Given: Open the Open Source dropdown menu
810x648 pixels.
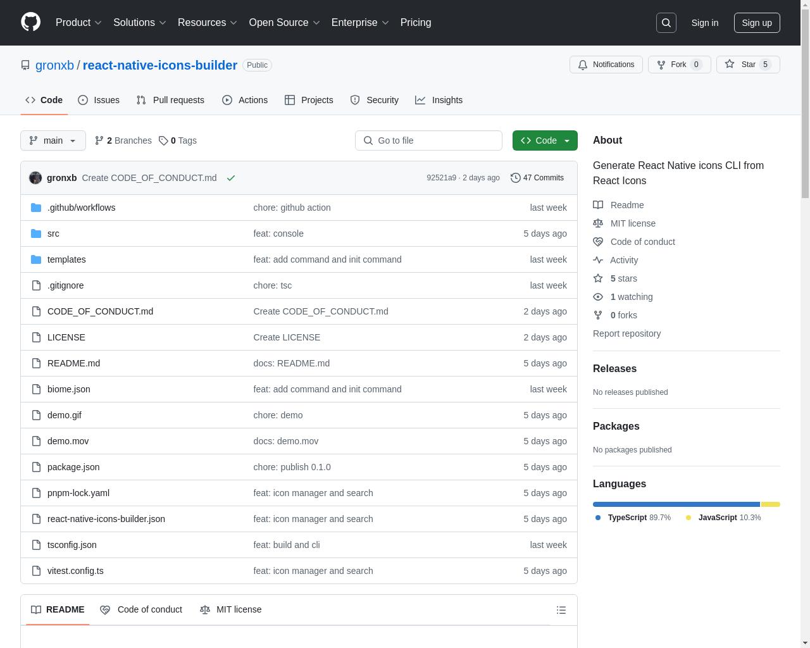Looking at the screenshot, I should pyautogui.click(x=284, y=22).
